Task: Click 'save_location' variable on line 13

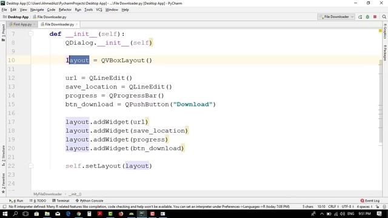Action: pyautogui.click(x=91, y=87)
